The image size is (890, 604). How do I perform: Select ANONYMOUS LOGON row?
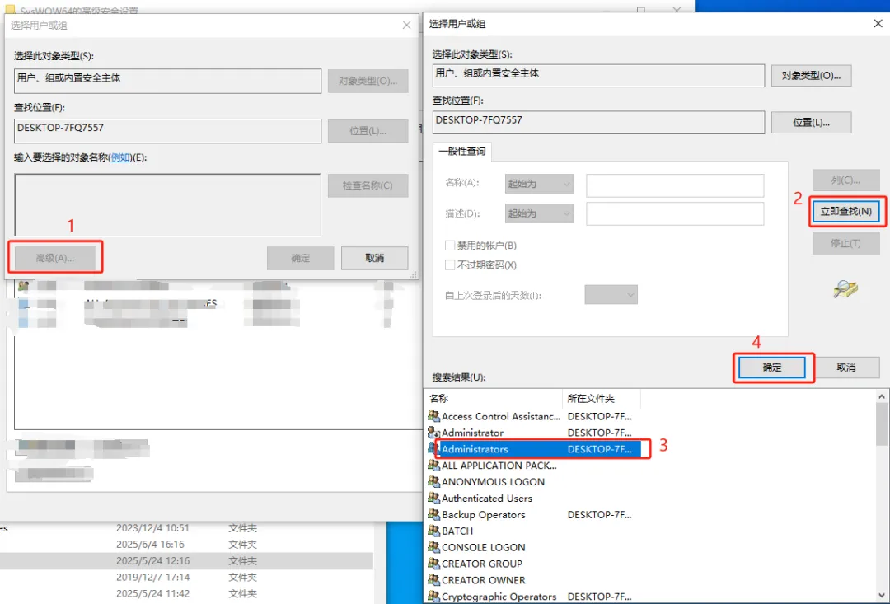[x=533, y=481]
